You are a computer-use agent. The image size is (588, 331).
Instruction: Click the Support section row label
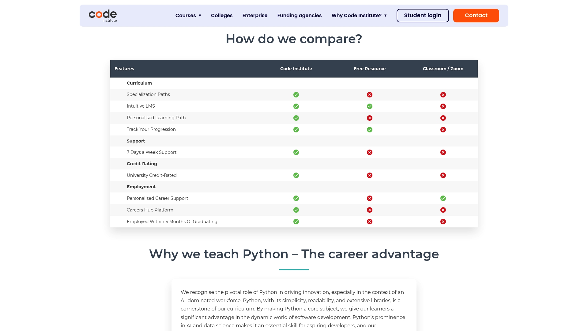136,141
